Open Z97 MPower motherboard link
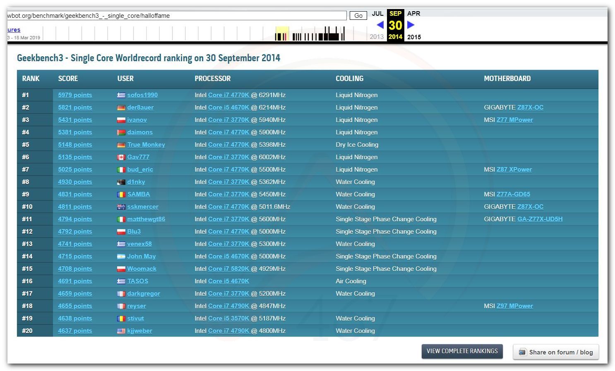 515,306
